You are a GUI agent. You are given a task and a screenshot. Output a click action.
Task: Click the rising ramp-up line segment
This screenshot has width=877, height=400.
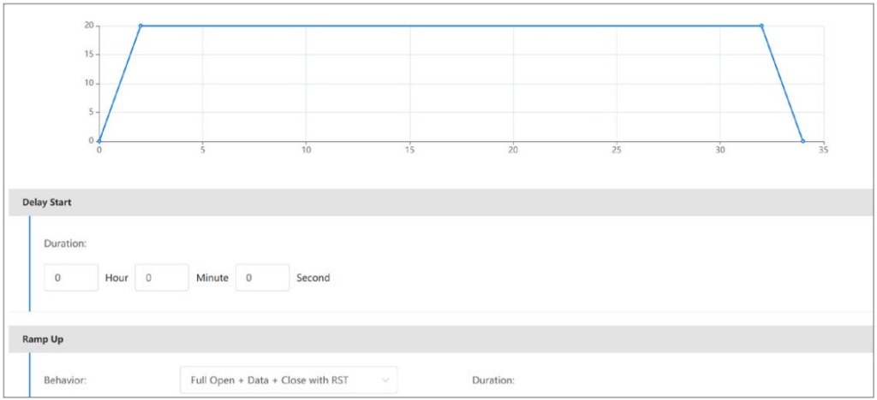[120, 83]
